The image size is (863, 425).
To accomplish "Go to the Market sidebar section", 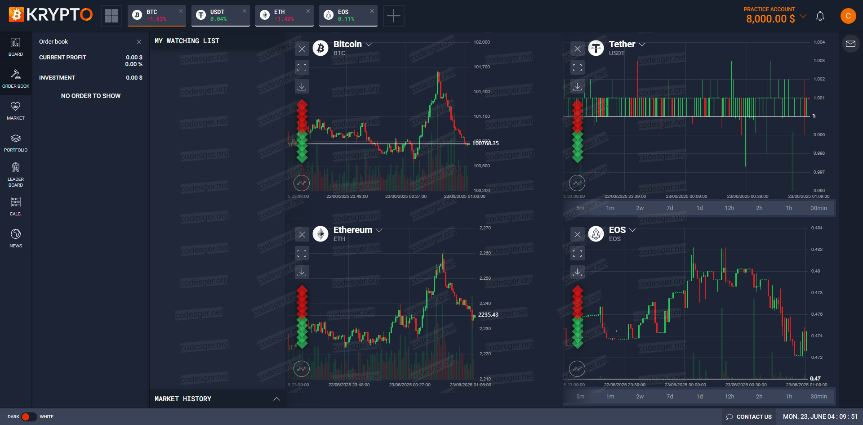I will pos(16,111).
